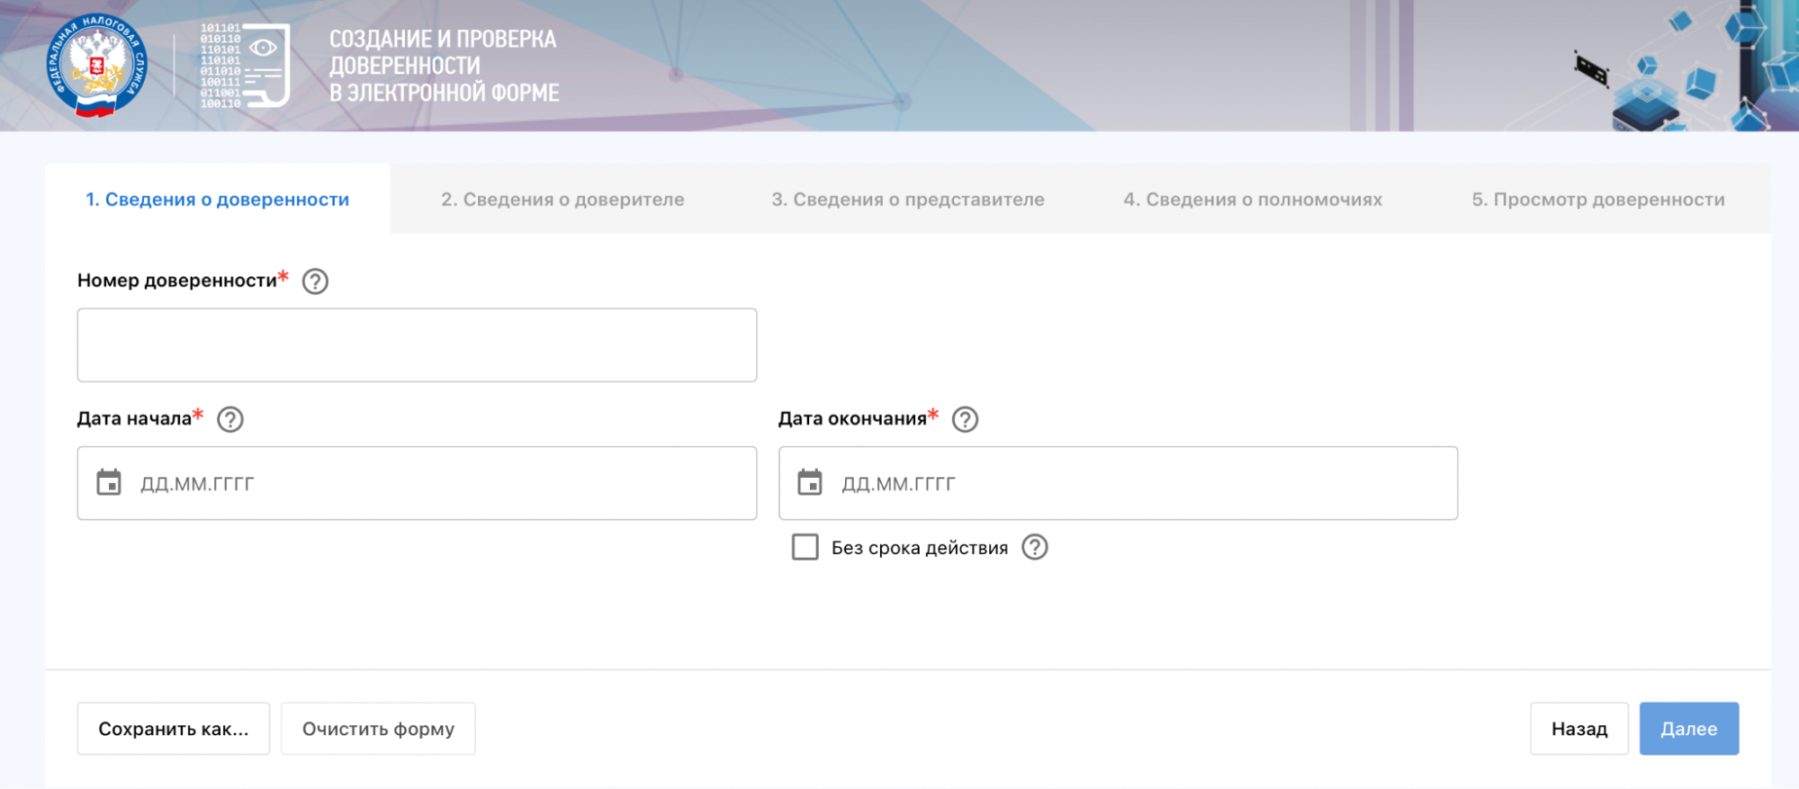This screenshot has width=1799, height=789.
Task: Select tab 1. Сведения о доверенности
Action: pyautogui.click(x=218, y=200)
